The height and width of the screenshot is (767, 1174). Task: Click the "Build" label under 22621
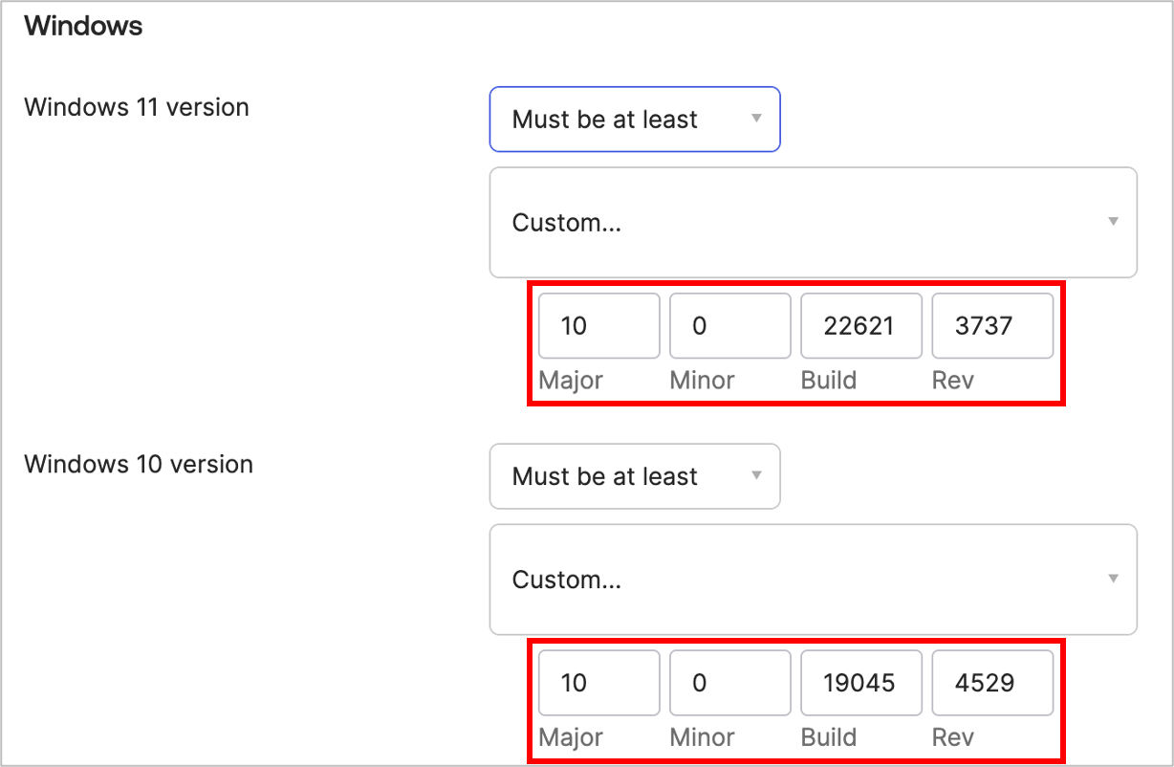point(828,381)
